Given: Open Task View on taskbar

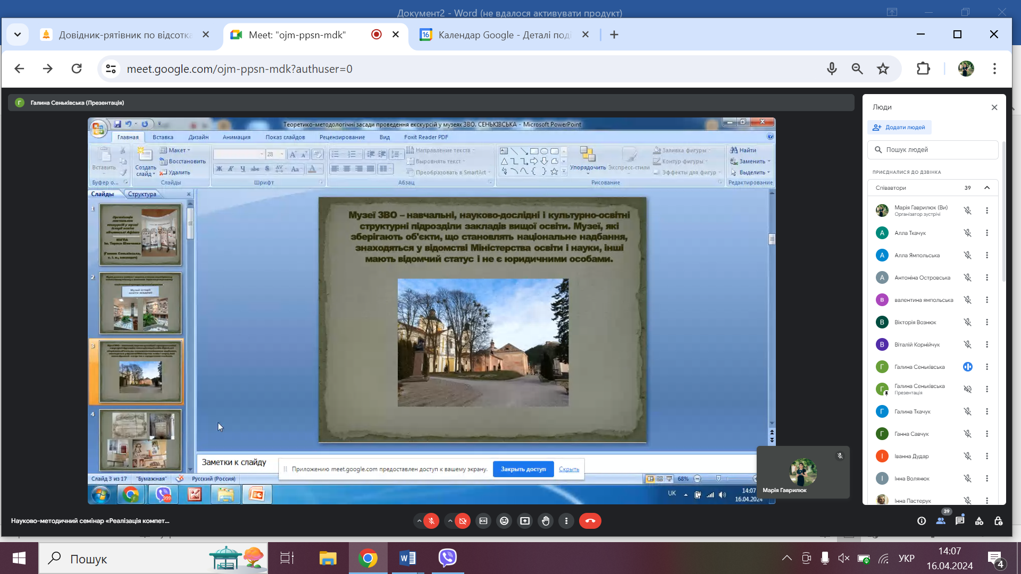Looking at the screenshot, I should [287, 558].
